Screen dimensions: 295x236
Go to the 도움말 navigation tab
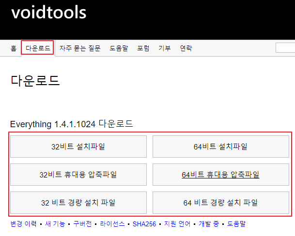coord(119,48)
